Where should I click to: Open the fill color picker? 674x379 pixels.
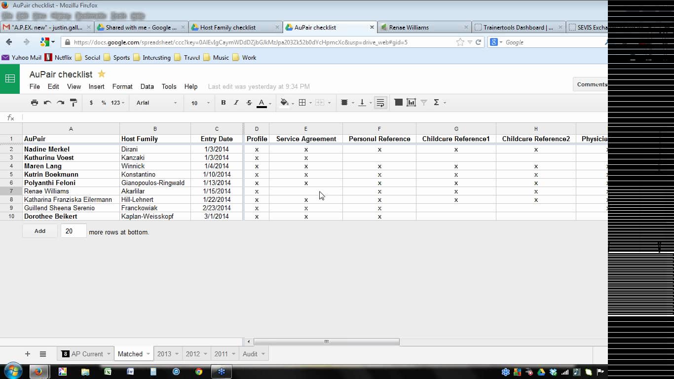pyautogui.click(x=286, y=103)
